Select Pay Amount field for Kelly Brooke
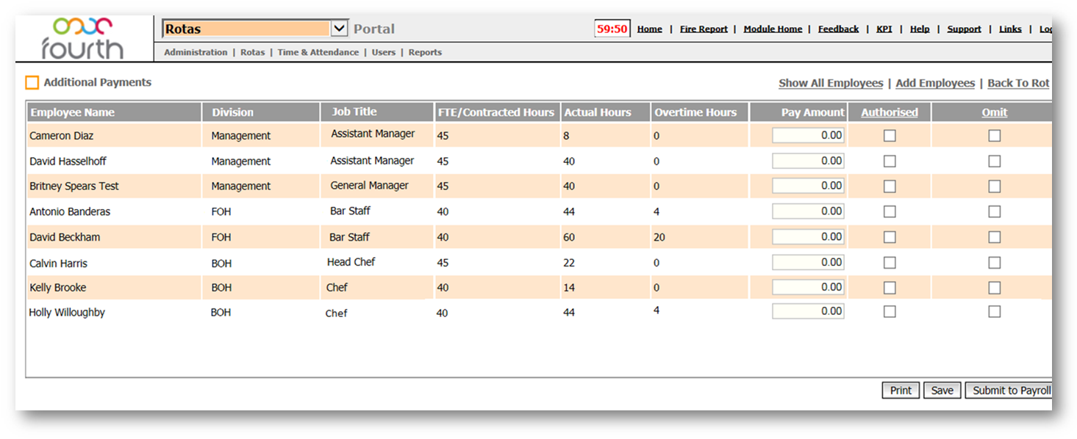 click(808, 287)
